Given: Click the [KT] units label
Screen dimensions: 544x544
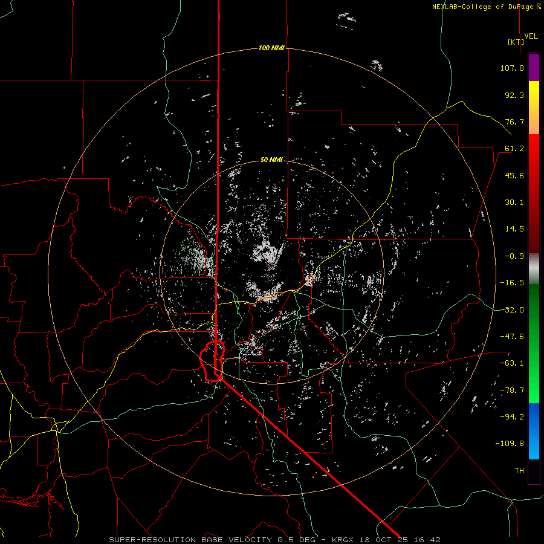Looking at the screenshot, I should pyautogui.click(x=516, y=42).
